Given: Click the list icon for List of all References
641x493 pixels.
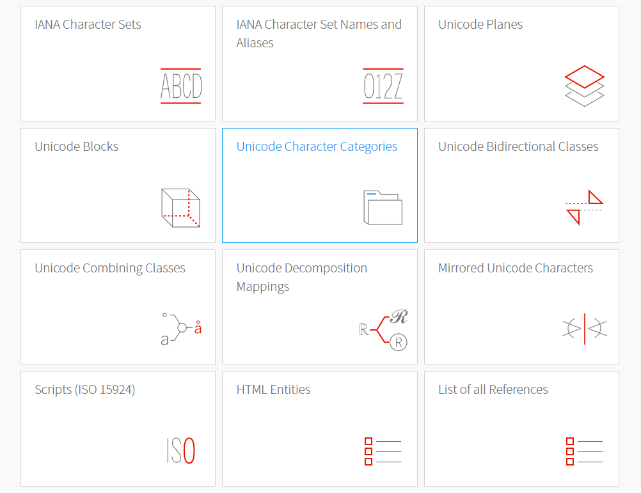Looking at the screenshot, I should [584, 451].
